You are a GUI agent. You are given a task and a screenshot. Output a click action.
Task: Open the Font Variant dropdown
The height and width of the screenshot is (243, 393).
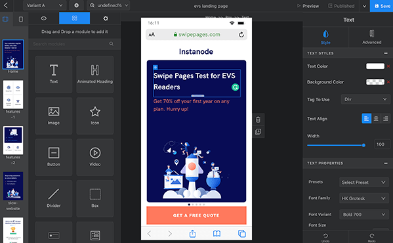coord(364,214)
